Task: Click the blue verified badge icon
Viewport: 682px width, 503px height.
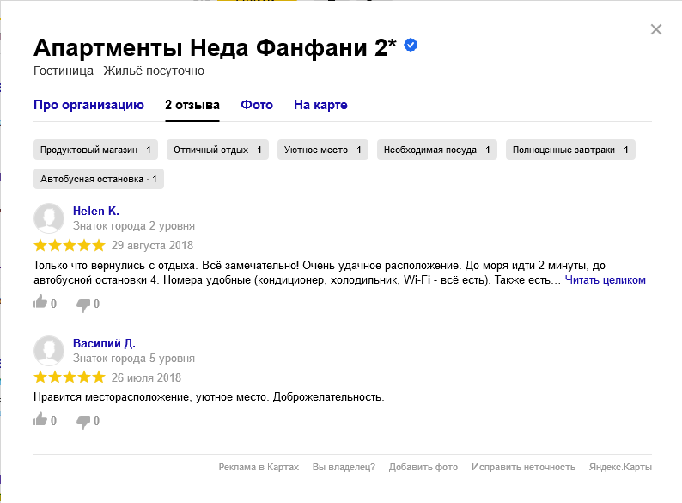Action: pos(411,45)
